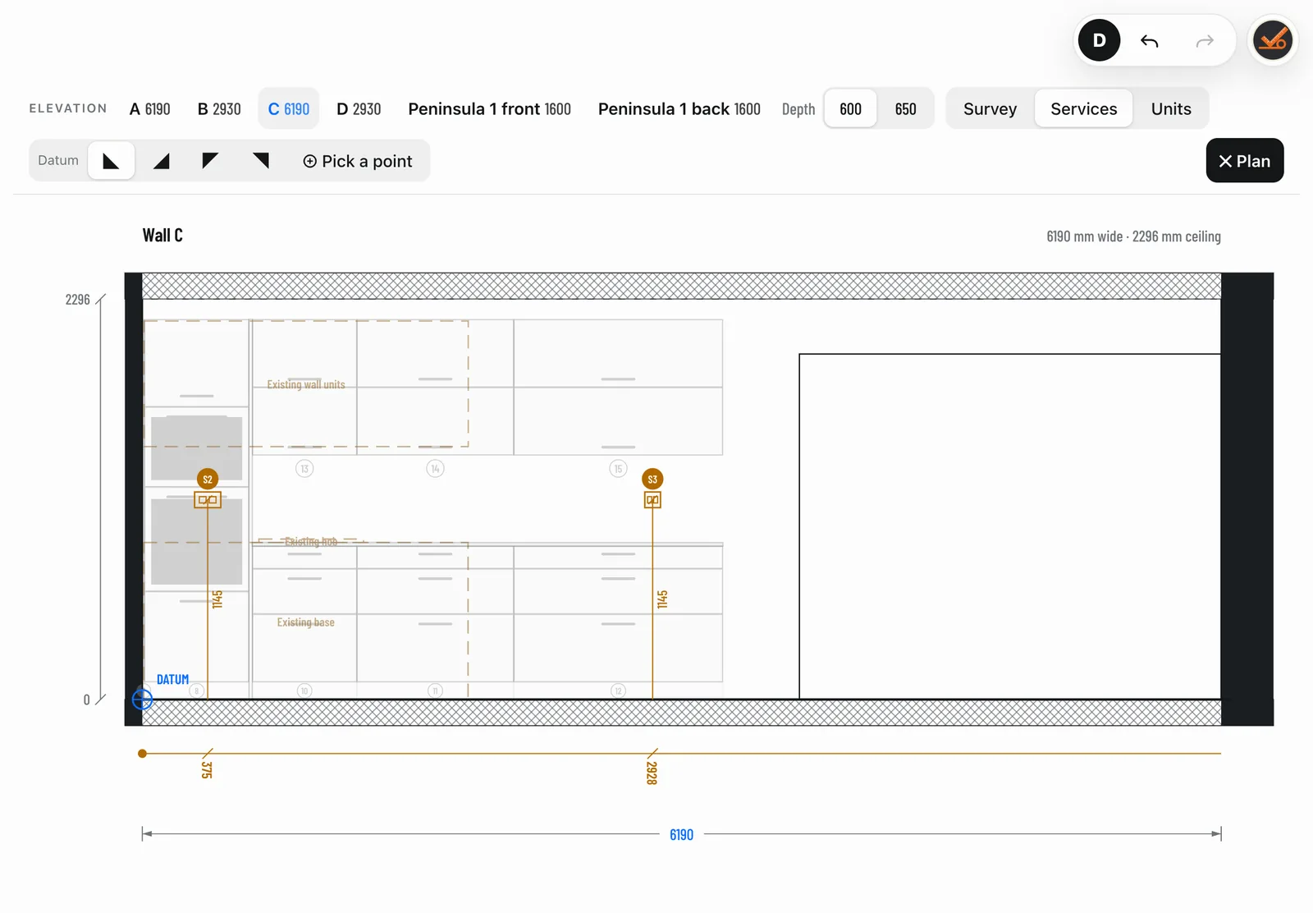The image size is (1313, 913).
Task: Click the orange checkmark logo icon
Action: [x=1273, y=39]
